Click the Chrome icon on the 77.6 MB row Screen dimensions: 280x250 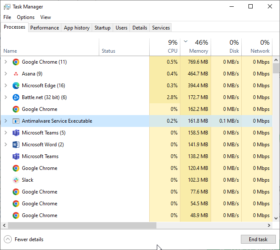[x=16, y=192]
